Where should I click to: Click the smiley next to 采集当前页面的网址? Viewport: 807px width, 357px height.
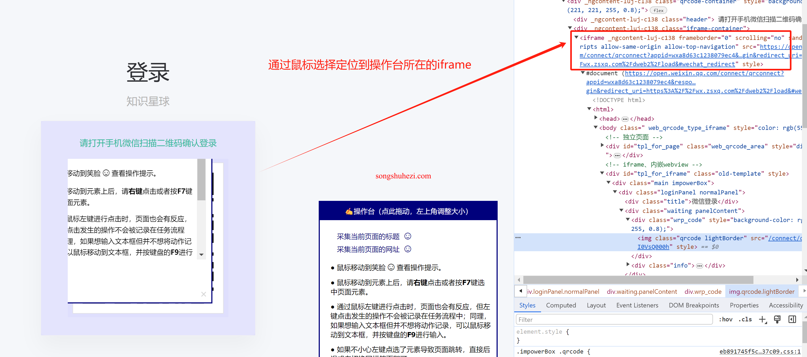[407, 249]
